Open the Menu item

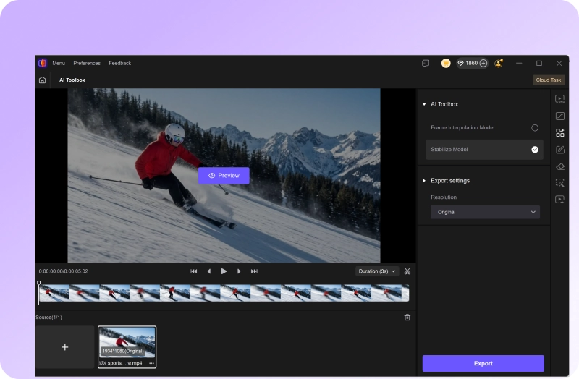coord(59,64)
